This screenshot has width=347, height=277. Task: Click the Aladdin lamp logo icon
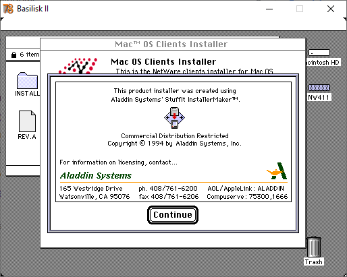(x=277, y=171)
